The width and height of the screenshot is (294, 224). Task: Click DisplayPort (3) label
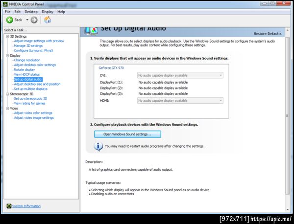111,94
